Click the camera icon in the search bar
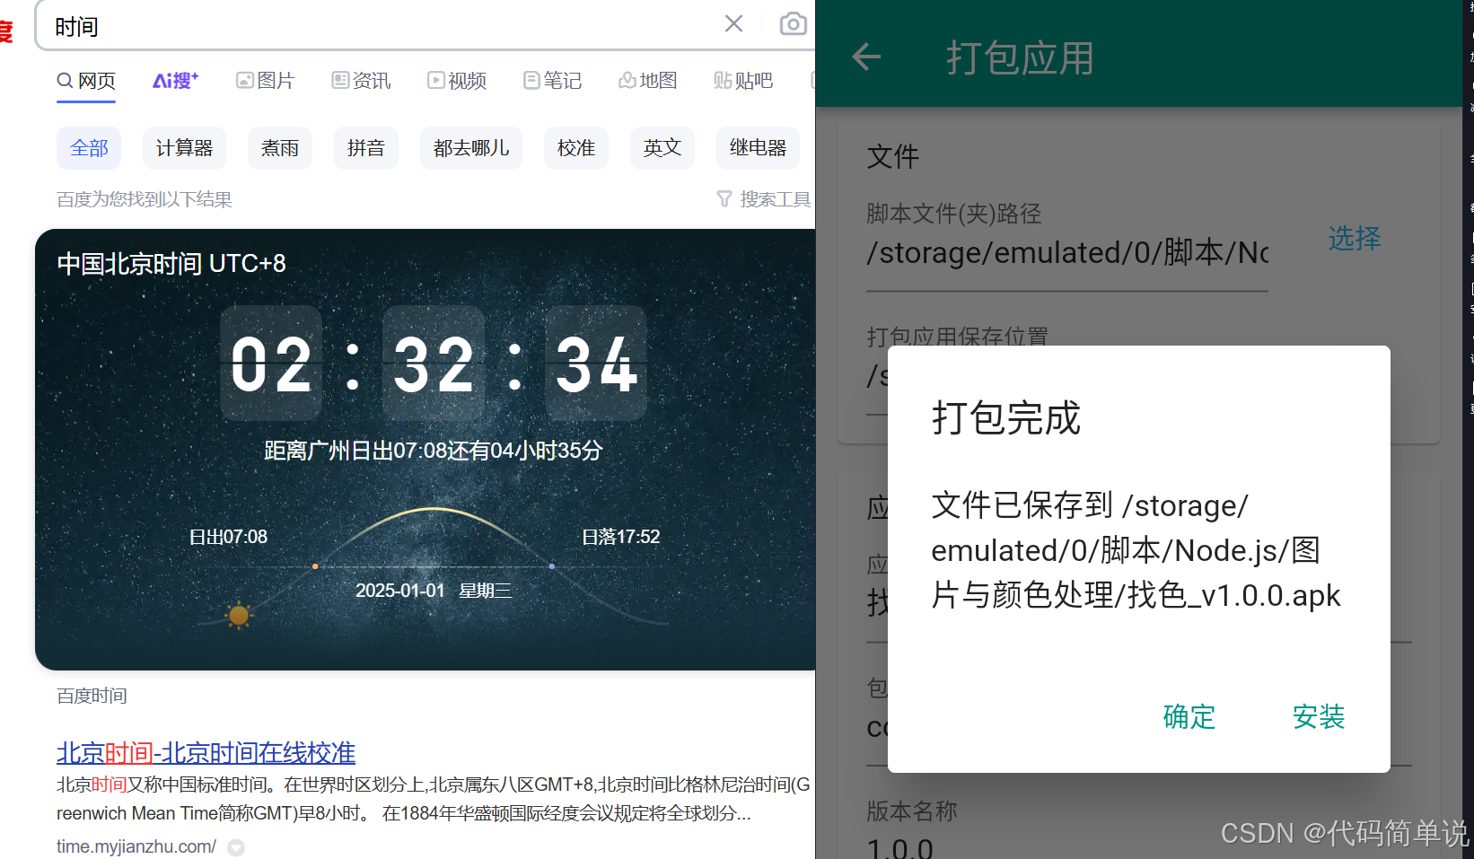Image resolution: width=1474 pixels, height=859 pixels. pos(794,23)
